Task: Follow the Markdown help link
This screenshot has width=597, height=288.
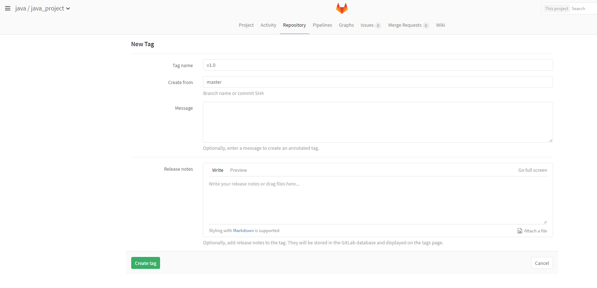Action: coord(243,231)
